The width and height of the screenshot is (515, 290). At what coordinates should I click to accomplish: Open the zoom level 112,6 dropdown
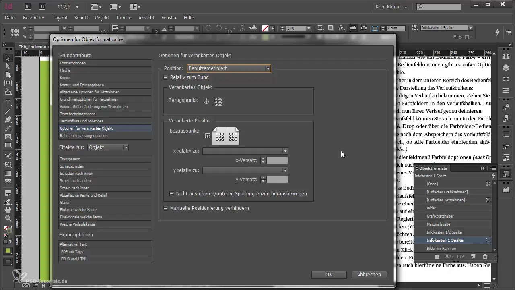click(x=77, y=7)
